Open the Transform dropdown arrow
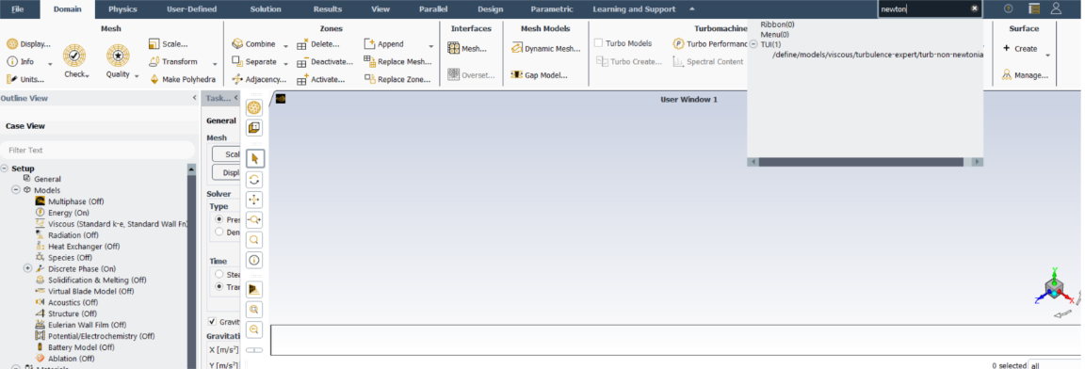This screenshot has height=369, width=1085. 215,63
